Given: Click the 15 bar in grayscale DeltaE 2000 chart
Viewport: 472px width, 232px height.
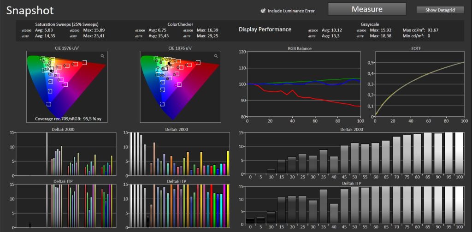Looking at the screenshot, I should 281,167.
